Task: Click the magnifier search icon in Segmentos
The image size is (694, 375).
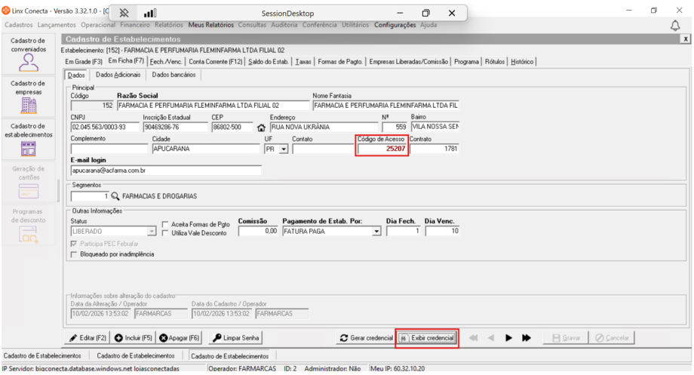Action: 115,196
